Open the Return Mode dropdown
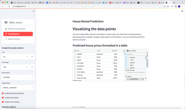The width and height of the screenshot is (185, 109). pos(18,77)
